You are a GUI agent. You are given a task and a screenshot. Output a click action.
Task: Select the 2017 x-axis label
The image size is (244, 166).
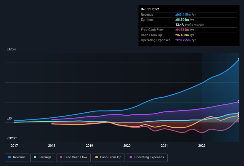pyautogui.click(x=14, y=146)
